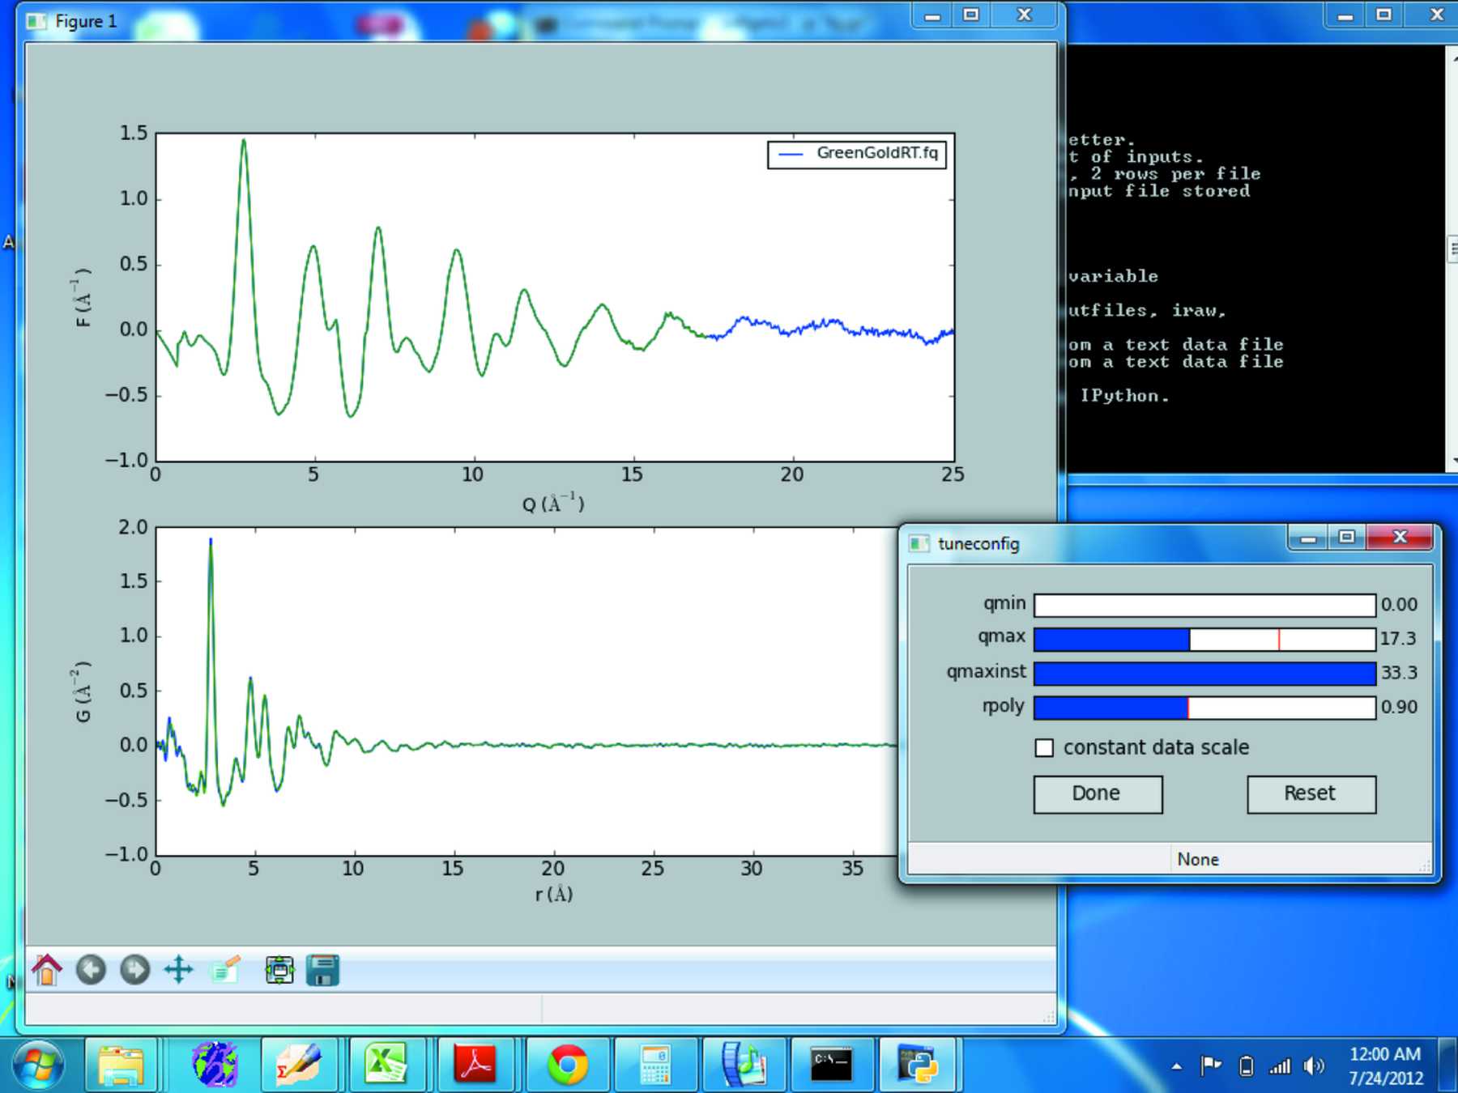Click the qmaxinst value 33.3

coord(1399,673)
